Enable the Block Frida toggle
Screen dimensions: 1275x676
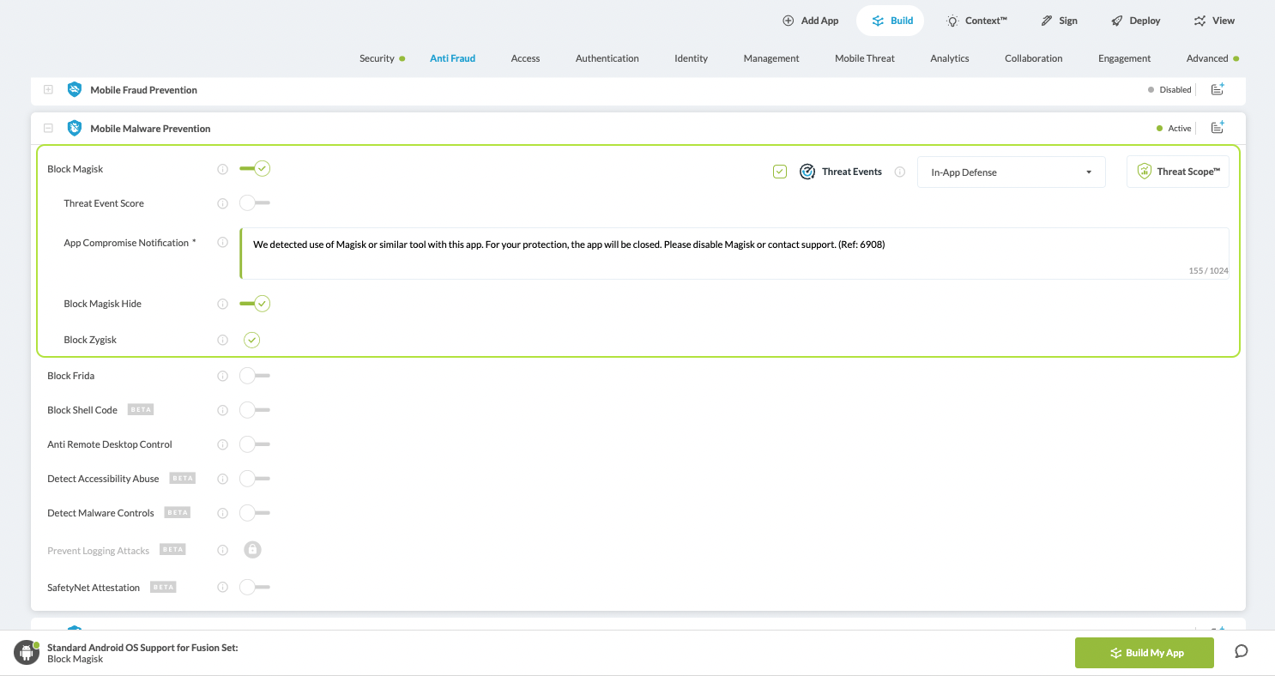pyautogui.click(x=254, y=376)
